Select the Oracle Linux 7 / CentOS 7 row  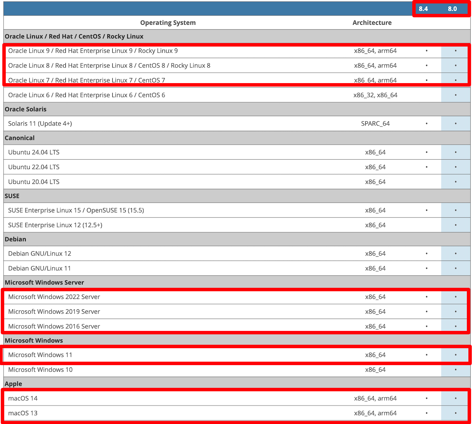pos(237,80)
